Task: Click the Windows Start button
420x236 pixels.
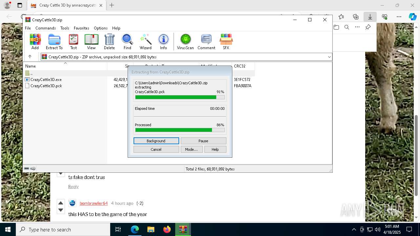Action: [x=8, y=229]
